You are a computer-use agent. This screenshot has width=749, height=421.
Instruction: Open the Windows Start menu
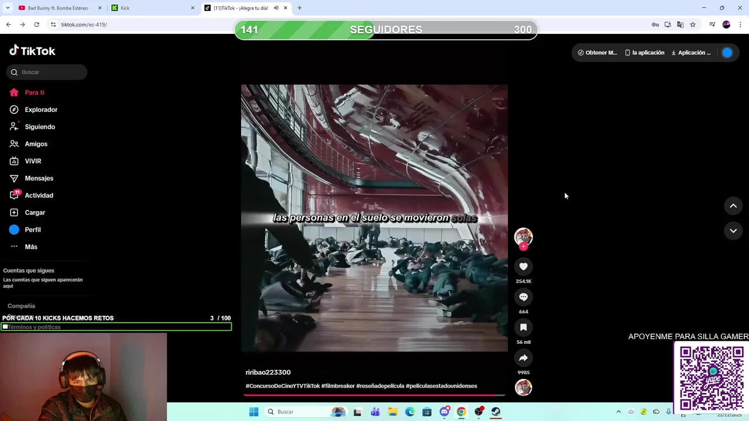[x=253, y=412]
